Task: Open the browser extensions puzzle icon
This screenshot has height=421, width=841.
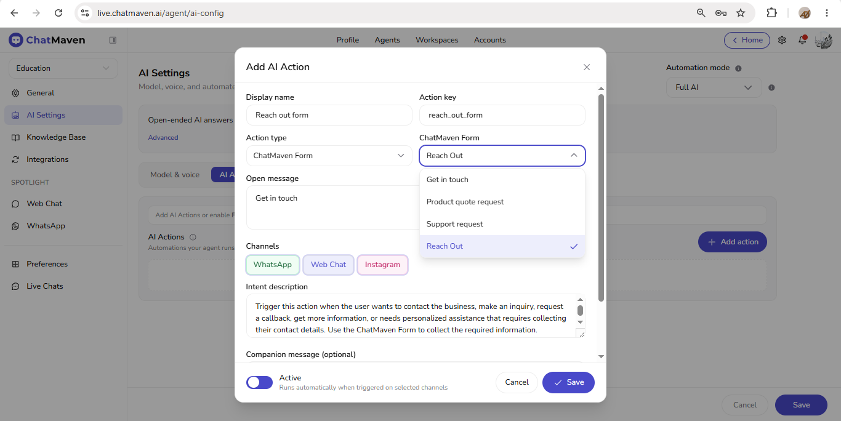Action: [x=771, y=13]
